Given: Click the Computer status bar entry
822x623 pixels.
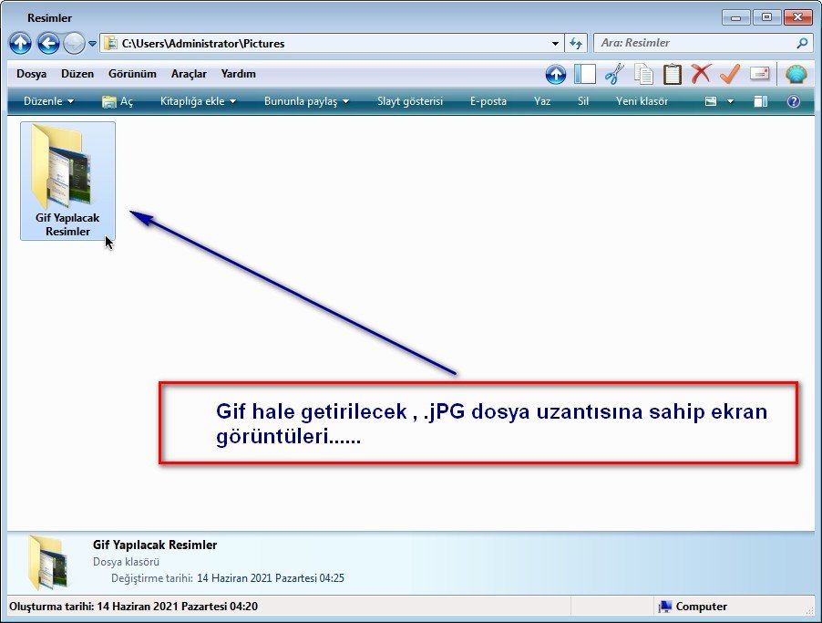Looking at the screenshot, I should click(693, 607).
